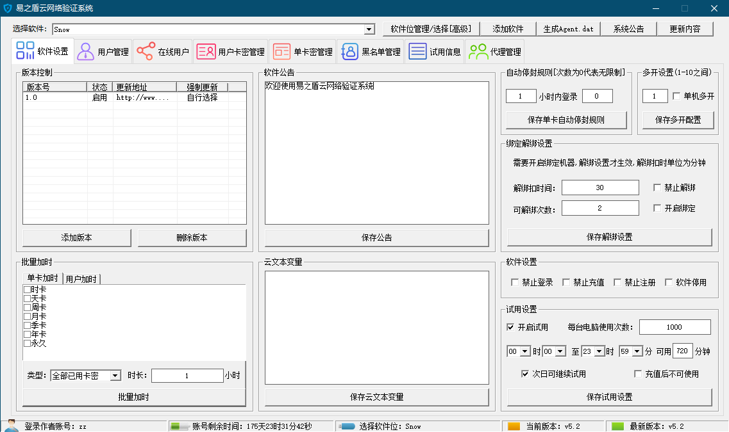
Task: Click the shield app icon in title bar
Action: coord(8,8)
